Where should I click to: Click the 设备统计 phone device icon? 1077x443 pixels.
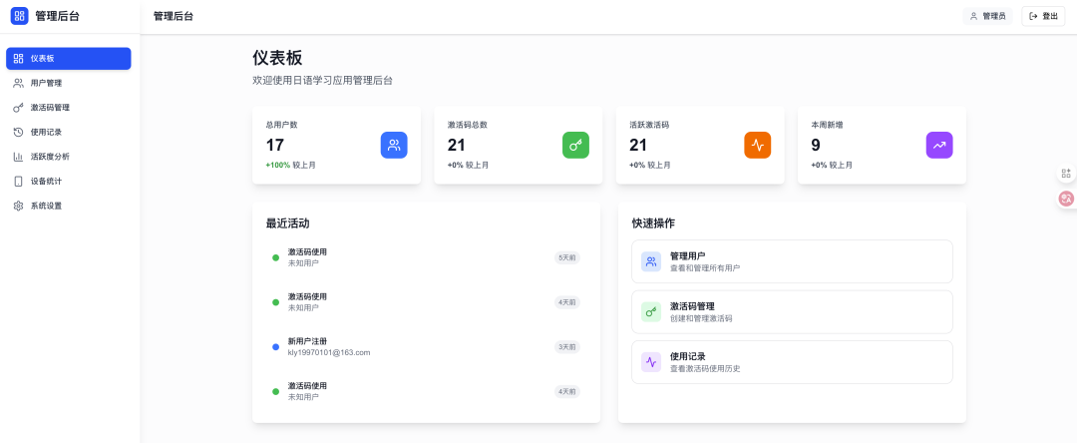(x=19, y=182)
